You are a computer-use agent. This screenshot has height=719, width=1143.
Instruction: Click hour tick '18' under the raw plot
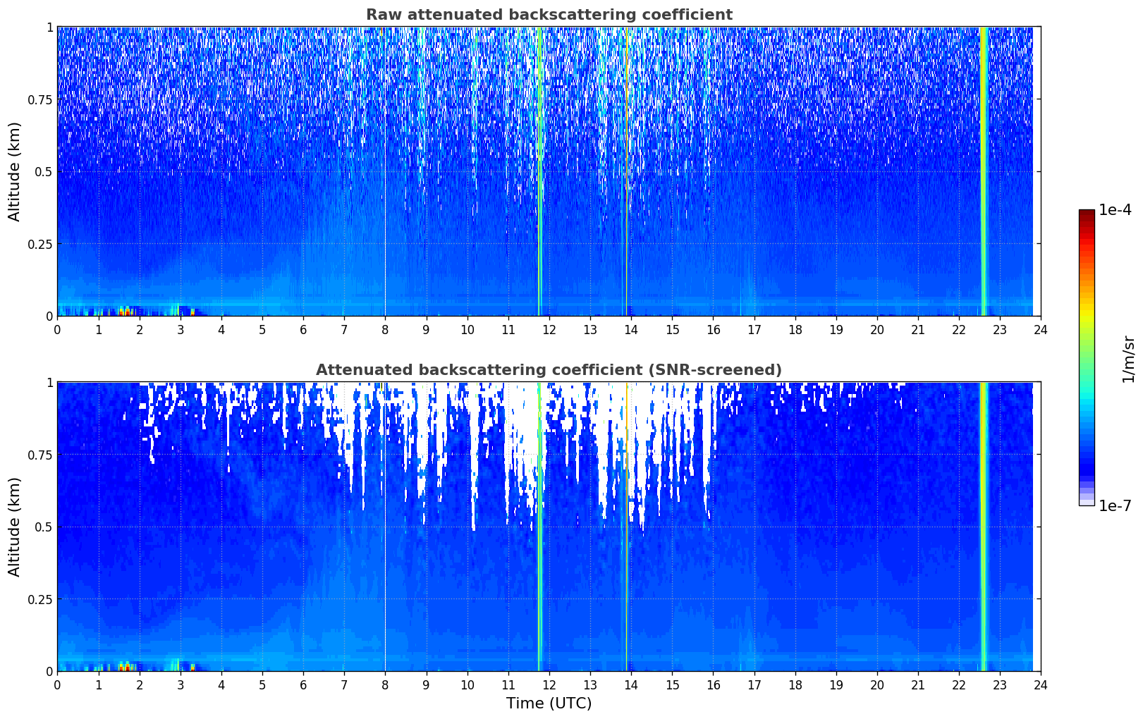[x=795, y=329]
